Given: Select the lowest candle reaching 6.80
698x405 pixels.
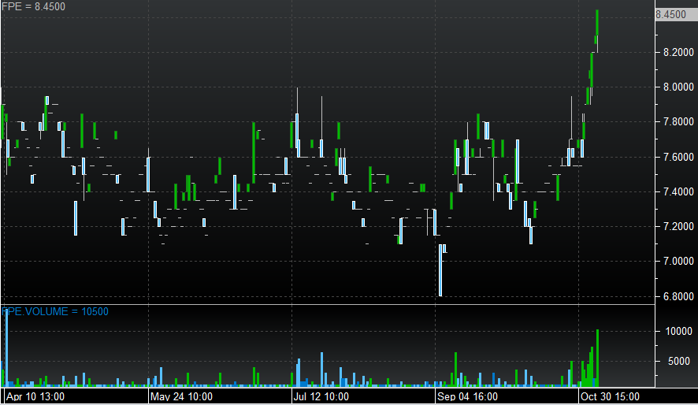Looking at the screenshot, I should click(x=440, y=270).
